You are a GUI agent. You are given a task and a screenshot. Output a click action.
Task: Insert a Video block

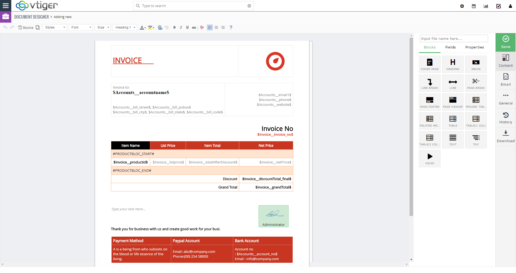coord(429,158)
